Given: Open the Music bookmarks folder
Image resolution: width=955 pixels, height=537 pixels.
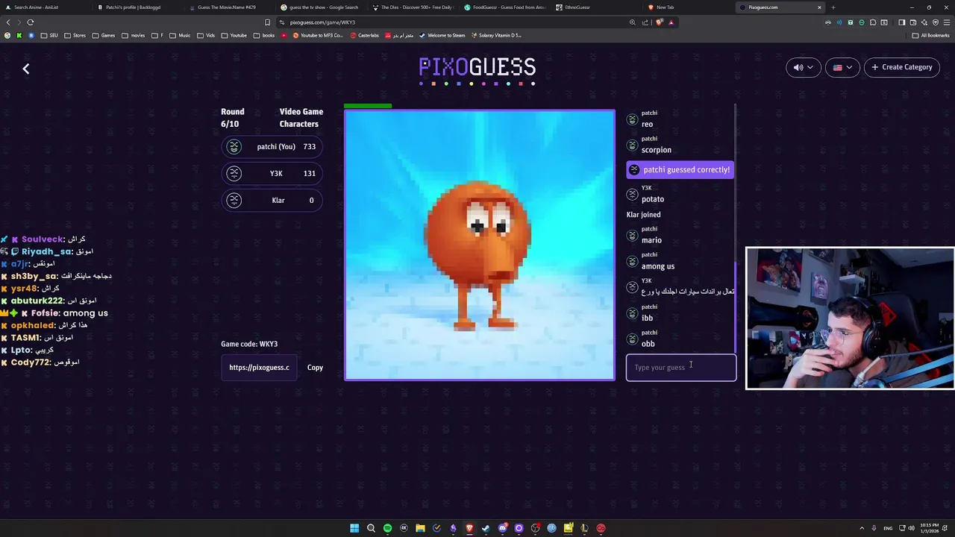Looking at the screenshot, I should click(x=180, y=35).
